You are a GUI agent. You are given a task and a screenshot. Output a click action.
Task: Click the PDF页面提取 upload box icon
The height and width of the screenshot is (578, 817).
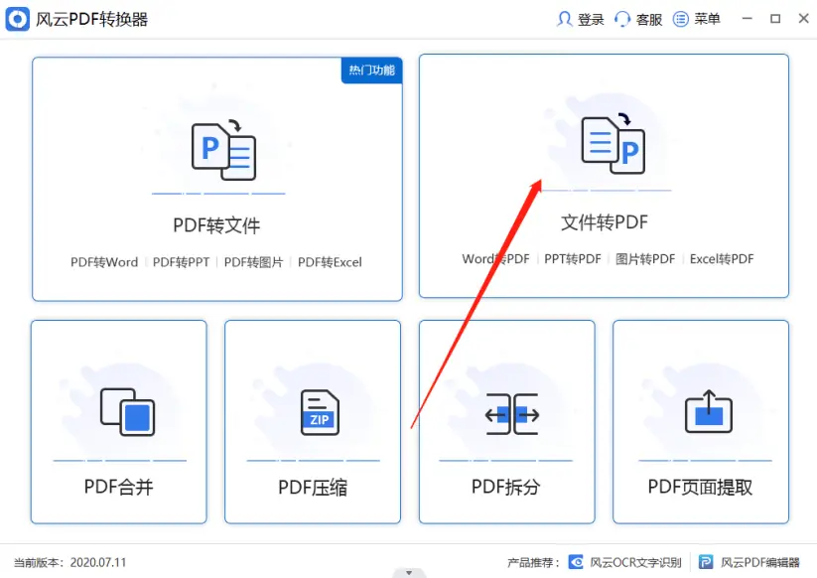pyautogui.click(x=709, y=411)
